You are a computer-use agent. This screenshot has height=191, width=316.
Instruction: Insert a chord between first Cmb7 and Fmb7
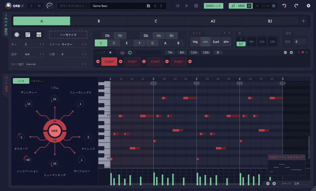coord(120,62)
